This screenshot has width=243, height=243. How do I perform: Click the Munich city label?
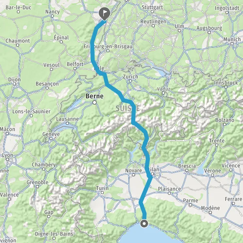point(232,39)
